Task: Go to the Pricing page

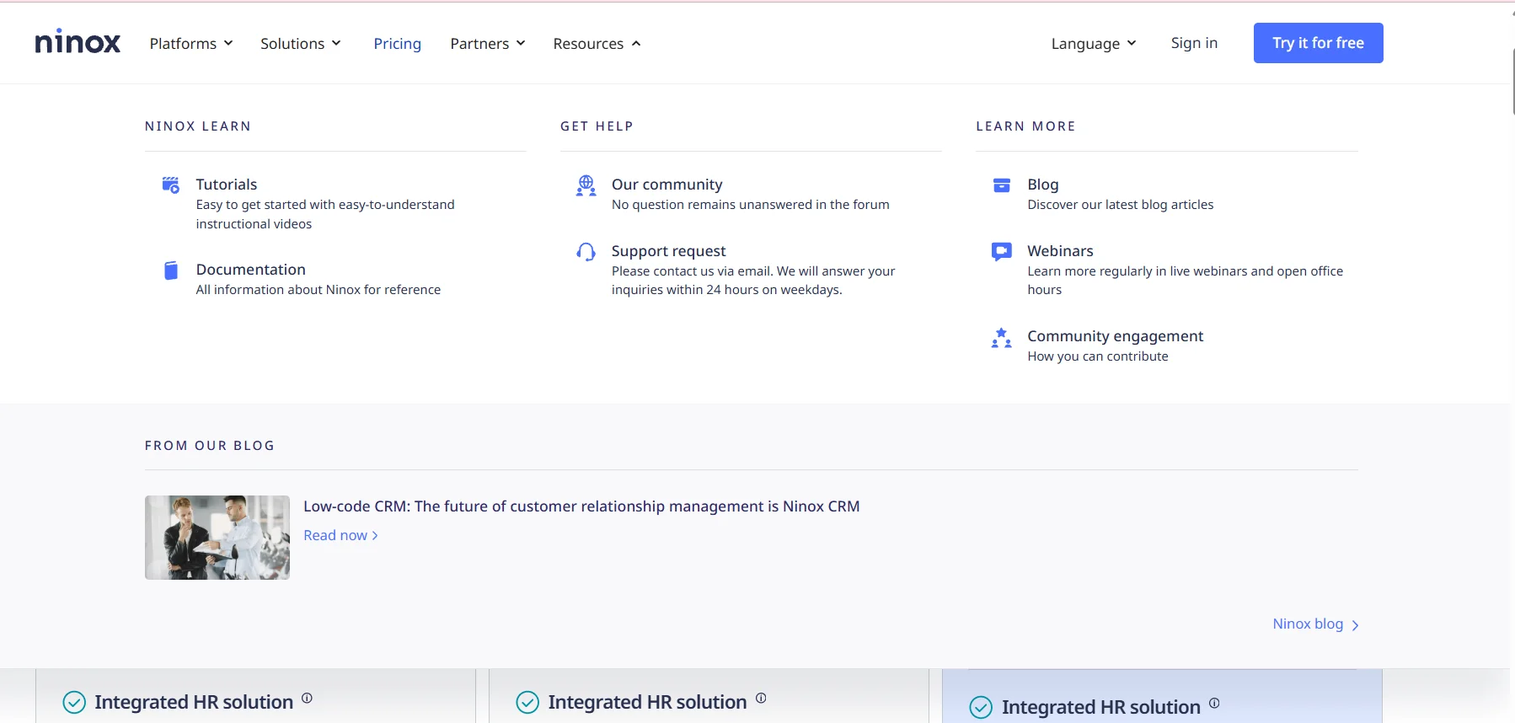Action: 397,44
